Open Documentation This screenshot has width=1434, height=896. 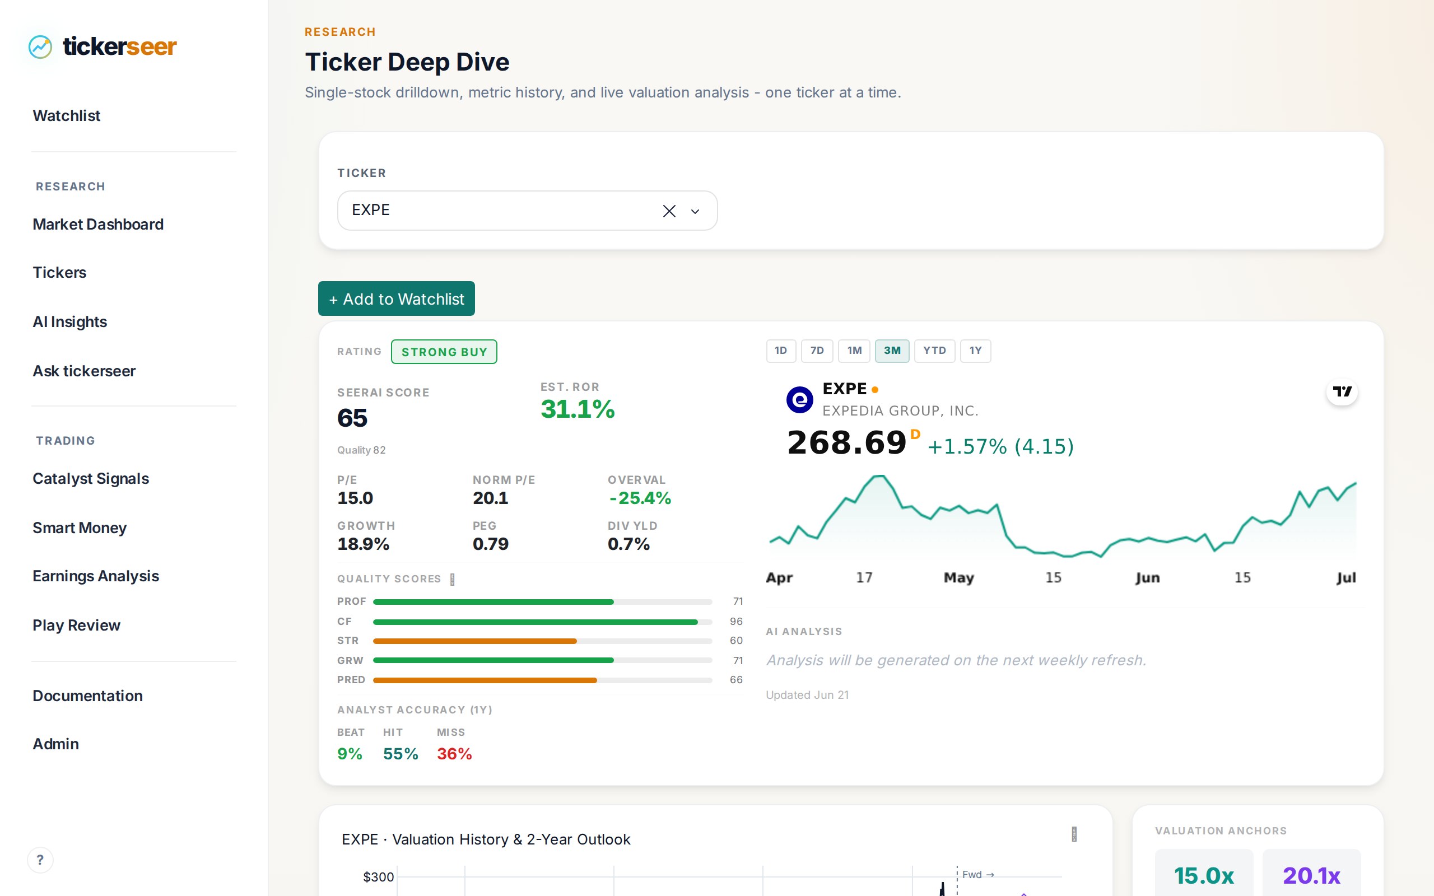88,696
